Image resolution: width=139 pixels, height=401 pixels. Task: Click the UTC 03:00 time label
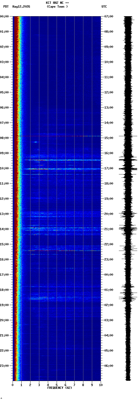coord(109,320)
